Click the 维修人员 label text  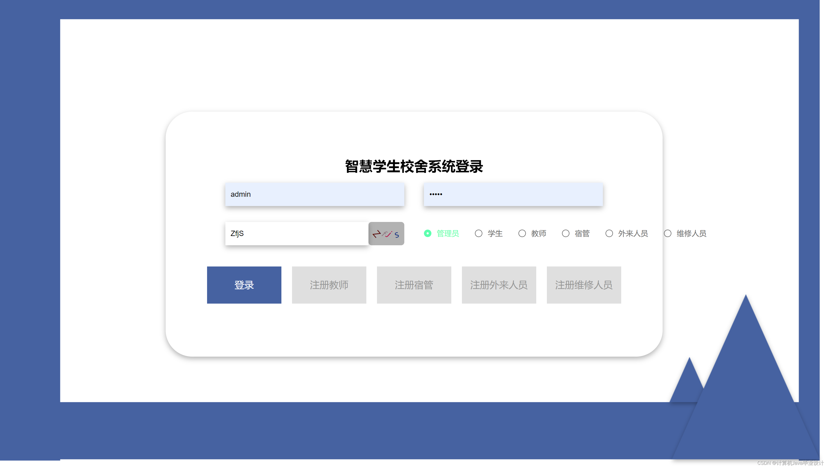691,234
